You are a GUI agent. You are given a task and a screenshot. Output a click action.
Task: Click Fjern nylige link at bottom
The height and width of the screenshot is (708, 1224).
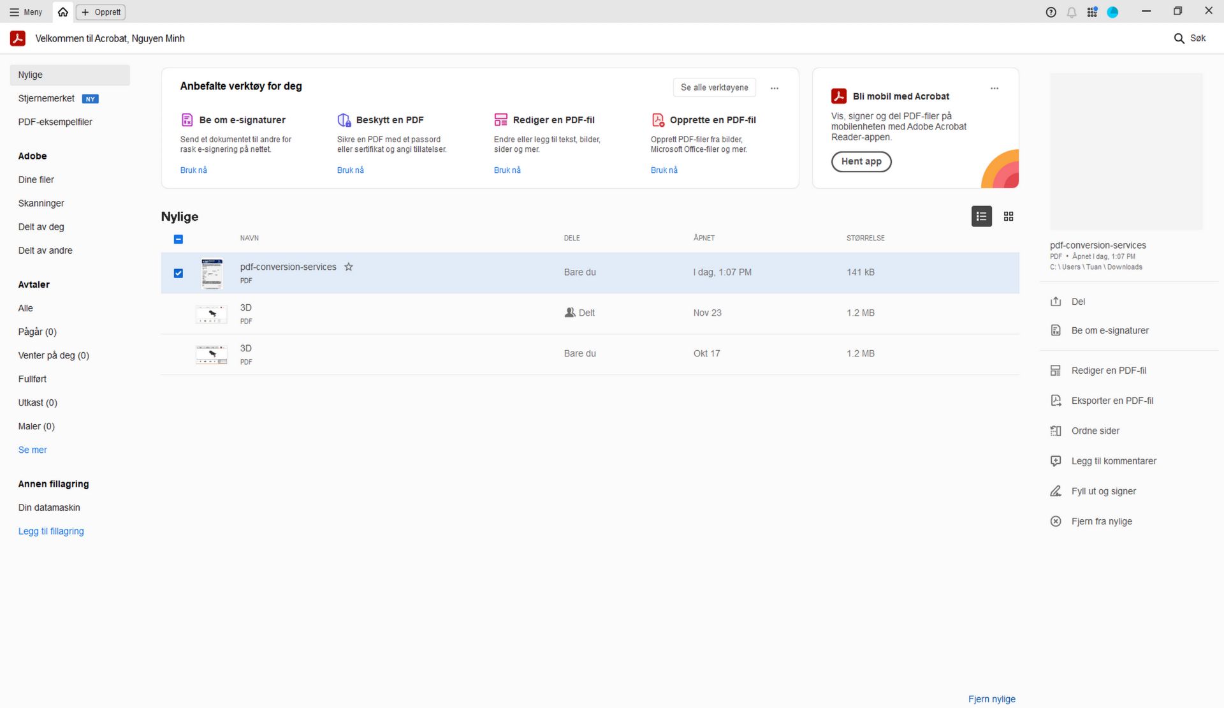click(991, 699)
